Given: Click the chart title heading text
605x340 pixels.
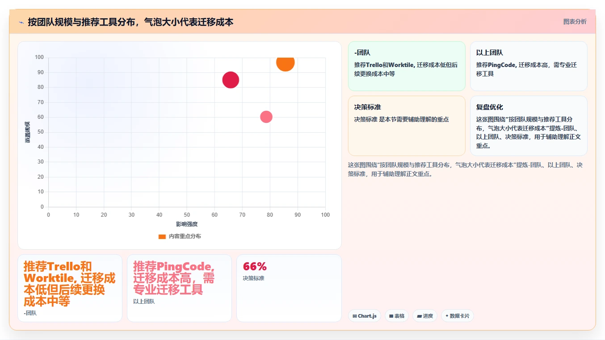Looking at the screenshot, I should click(130, 22).
